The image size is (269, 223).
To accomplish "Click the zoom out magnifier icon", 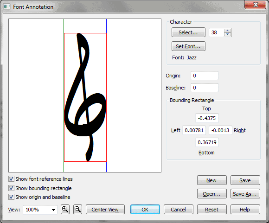I will 77,209.
